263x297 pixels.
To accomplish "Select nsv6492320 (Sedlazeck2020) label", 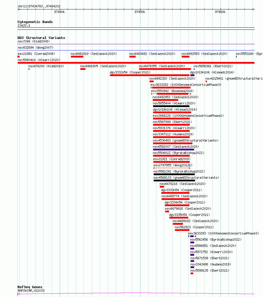I will [x=172, y=78].
